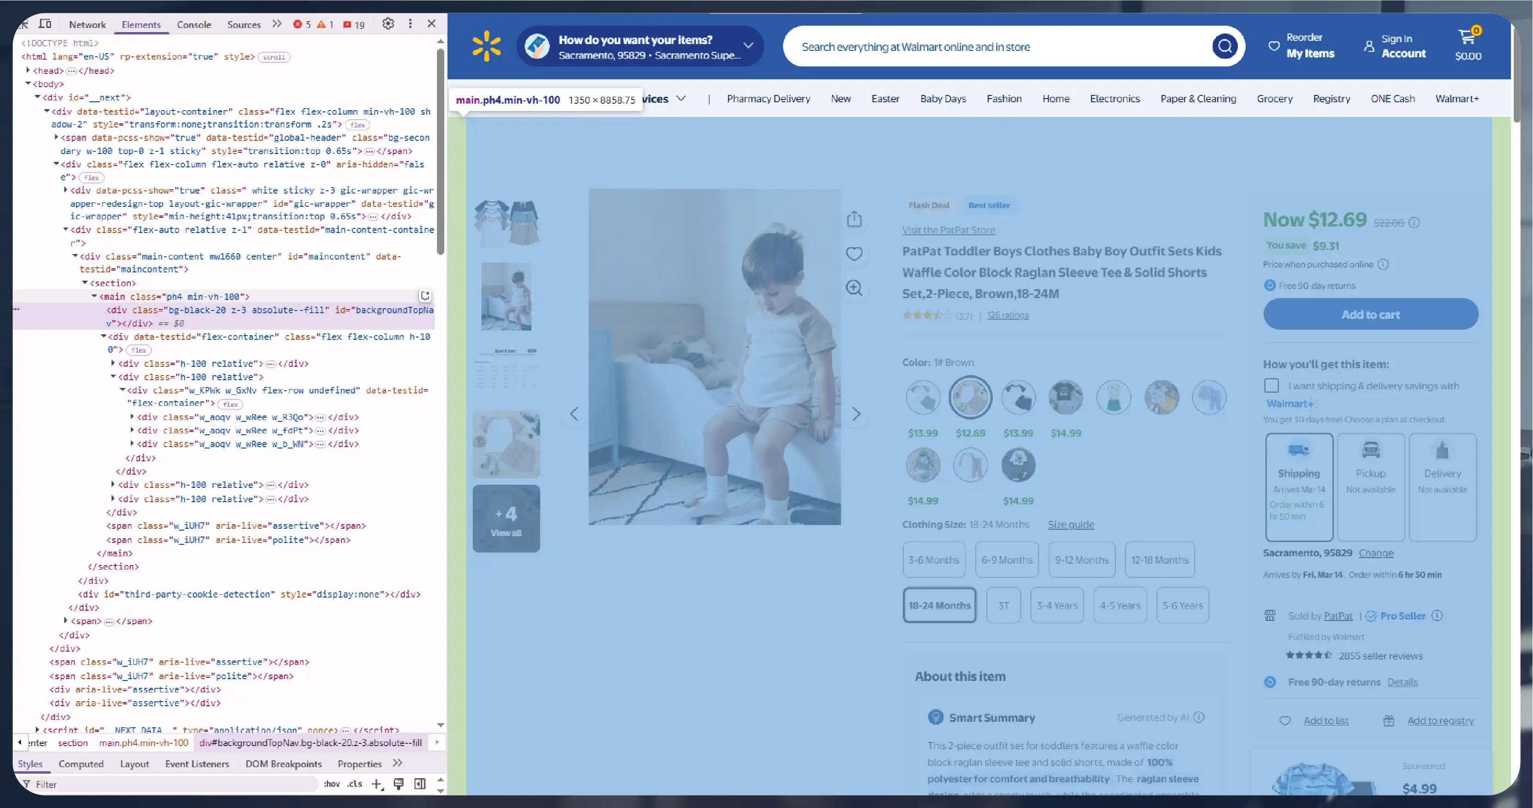The width and height of the screenshot is (1533, 808).
Task: Check Walmart+ shipping savings checkbox
Action: click(1271, 385)
